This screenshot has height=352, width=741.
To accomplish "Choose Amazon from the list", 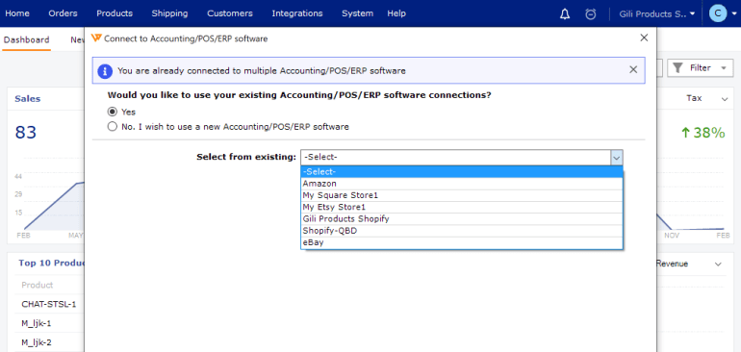I will click(x=462, y=184).
